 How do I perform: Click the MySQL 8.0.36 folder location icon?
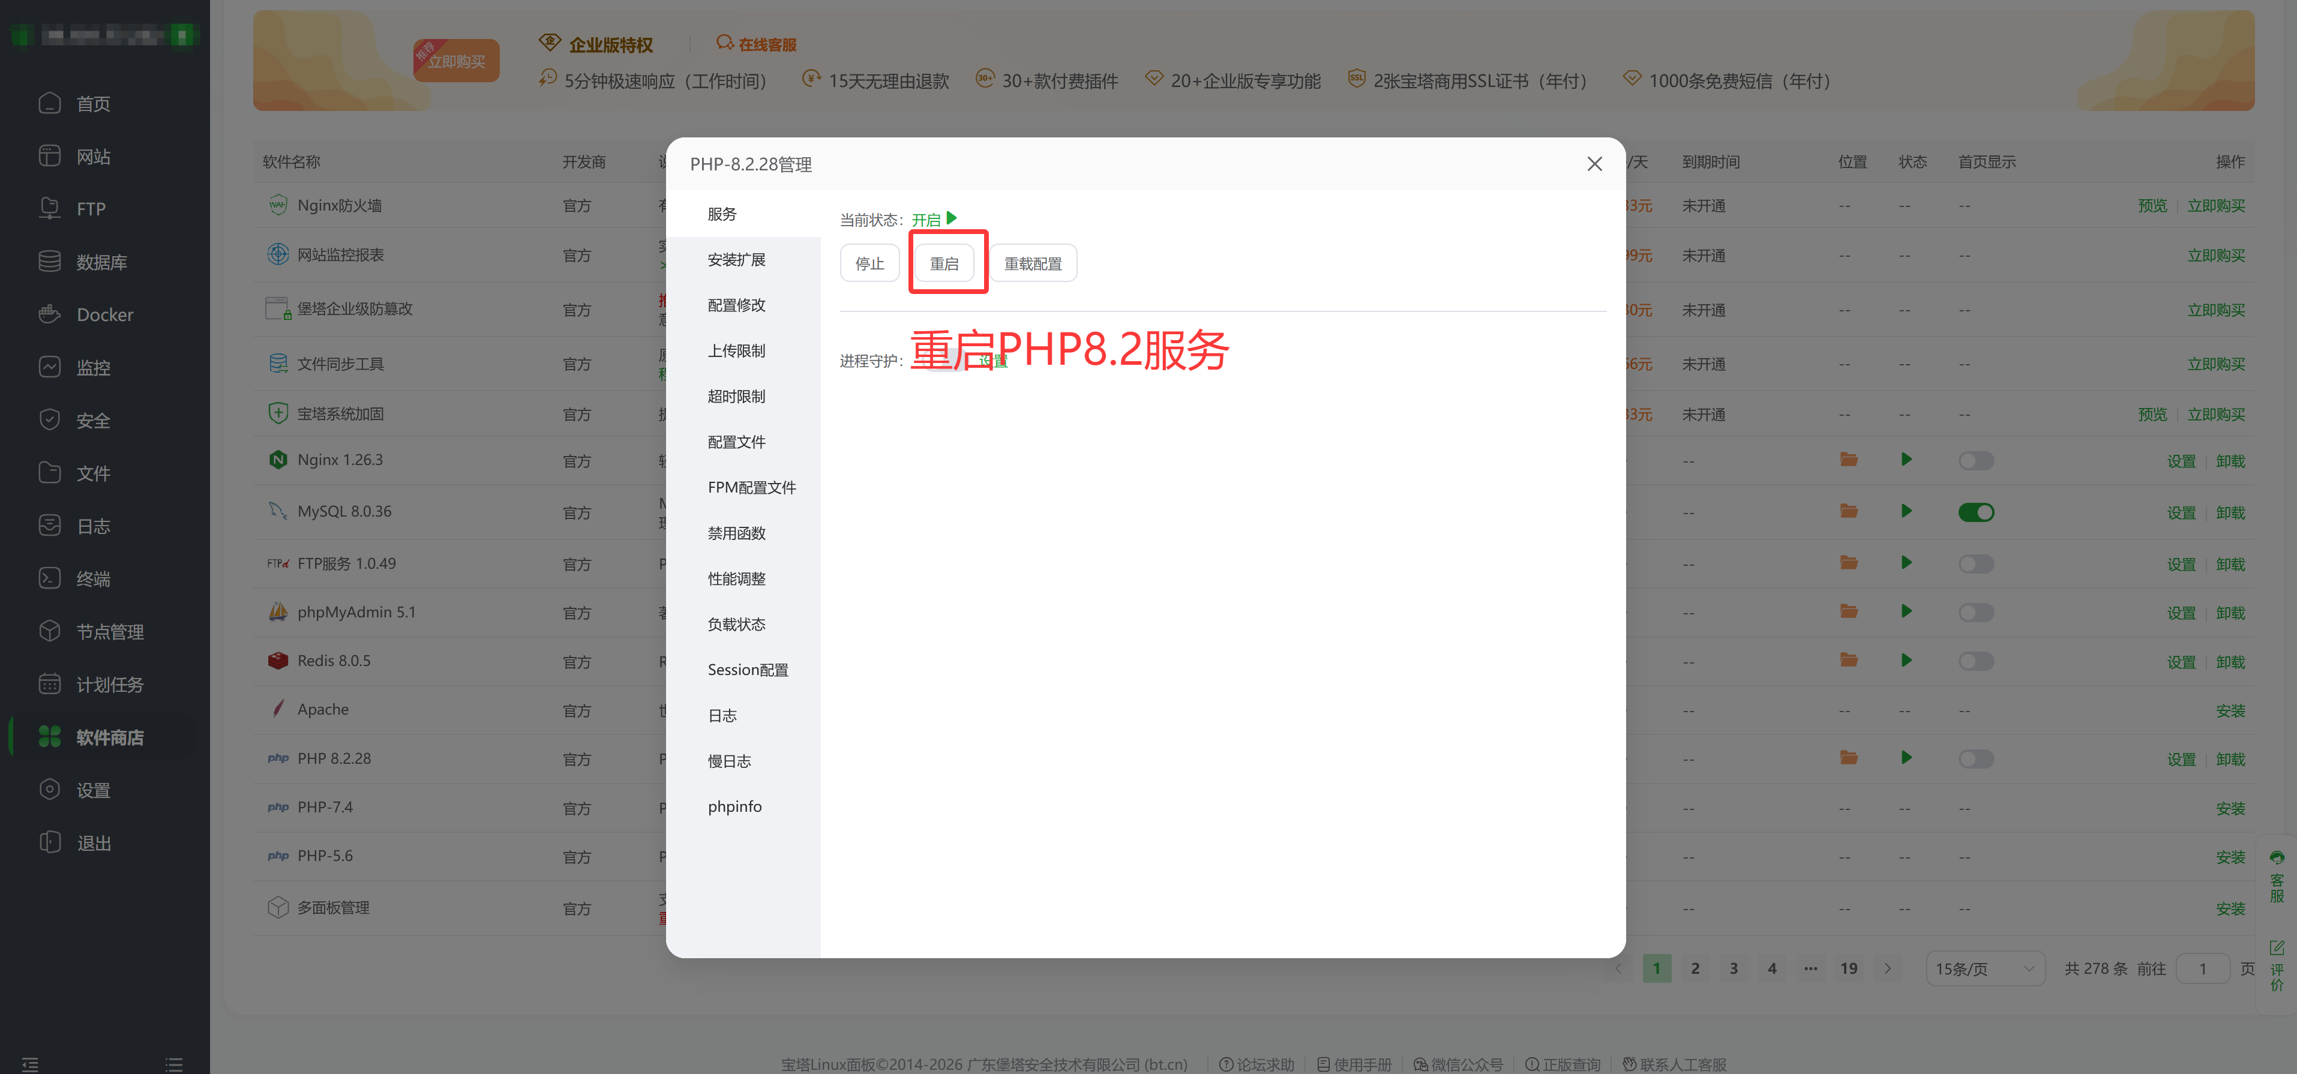pyautogui.click(x=1849, y=512)
